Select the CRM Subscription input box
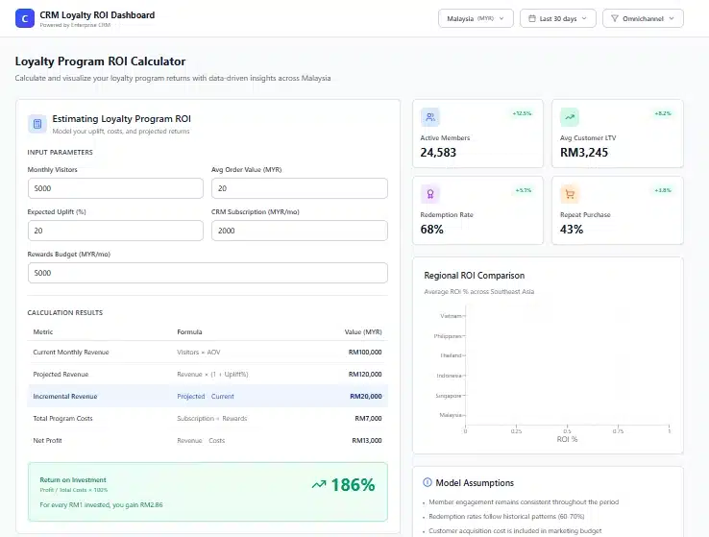The height and width of the screenshot is (537, 709). pos(299,231)
